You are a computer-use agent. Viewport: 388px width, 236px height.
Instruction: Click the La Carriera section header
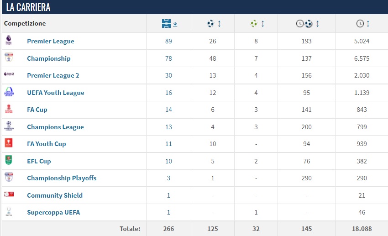pos(28,7)
